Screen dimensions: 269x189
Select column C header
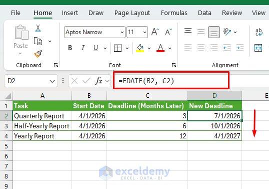point(147,96)
